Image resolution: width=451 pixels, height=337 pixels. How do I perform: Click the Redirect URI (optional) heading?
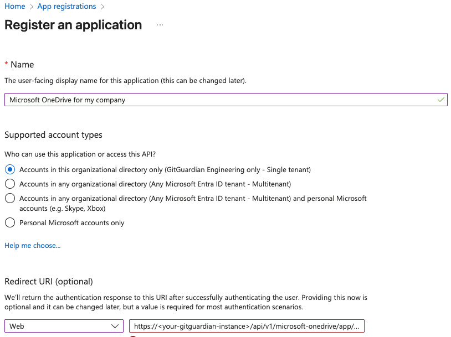click(49, 282)
